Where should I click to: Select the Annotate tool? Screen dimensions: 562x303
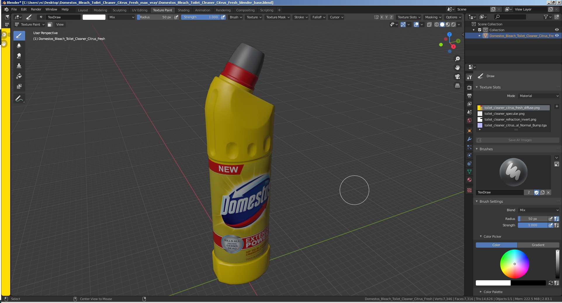tap(19, 98)
